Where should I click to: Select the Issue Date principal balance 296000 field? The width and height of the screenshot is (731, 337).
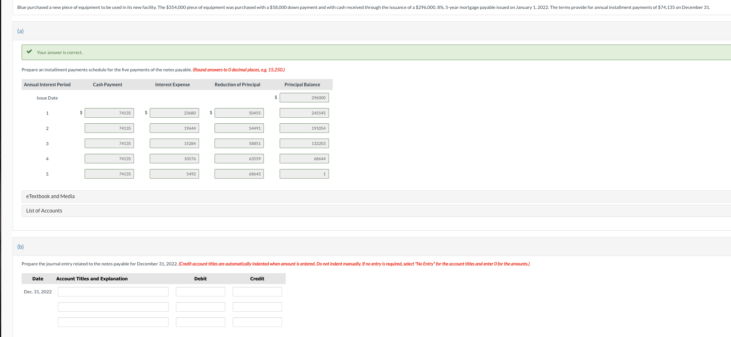pyautogui.click(x=304, y=98)
